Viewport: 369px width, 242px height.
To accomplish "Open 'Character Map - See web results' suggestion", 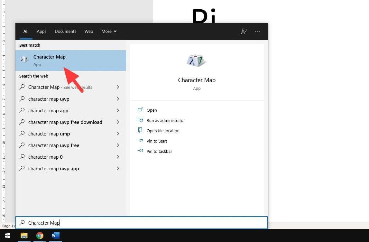I will 70,87.
